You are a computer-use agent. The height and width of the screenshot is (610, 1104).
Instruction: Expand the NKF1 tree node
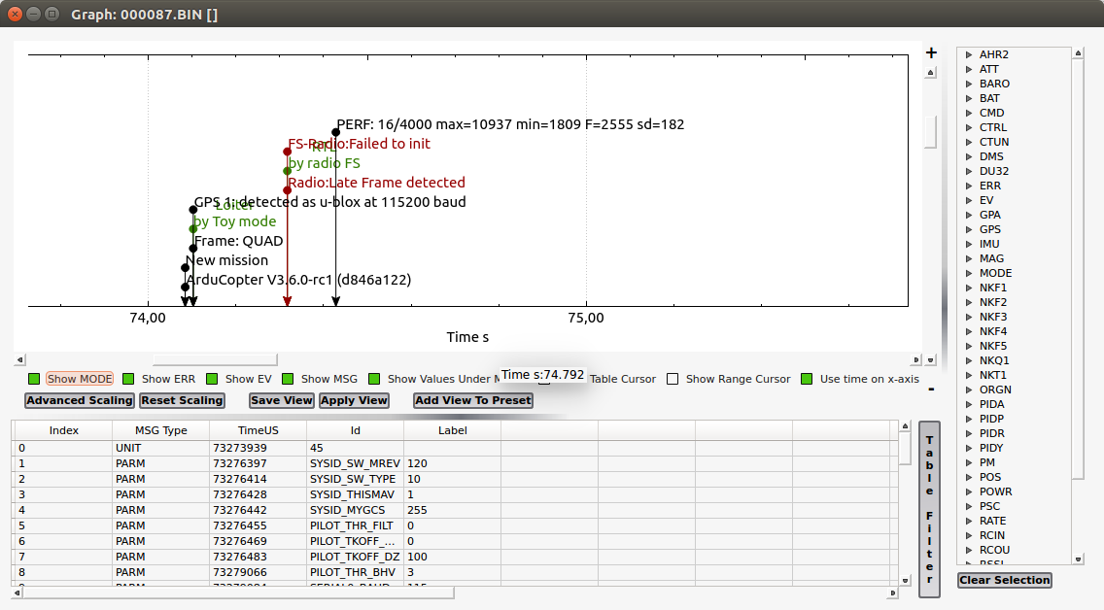point(969,288)
